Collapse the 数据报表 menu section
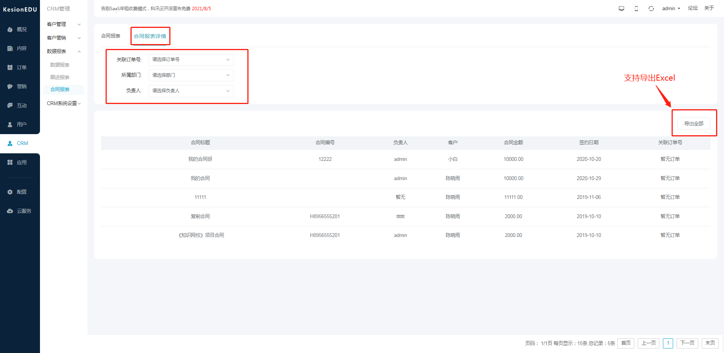This screenshot has height=353, width=724. 63,51
